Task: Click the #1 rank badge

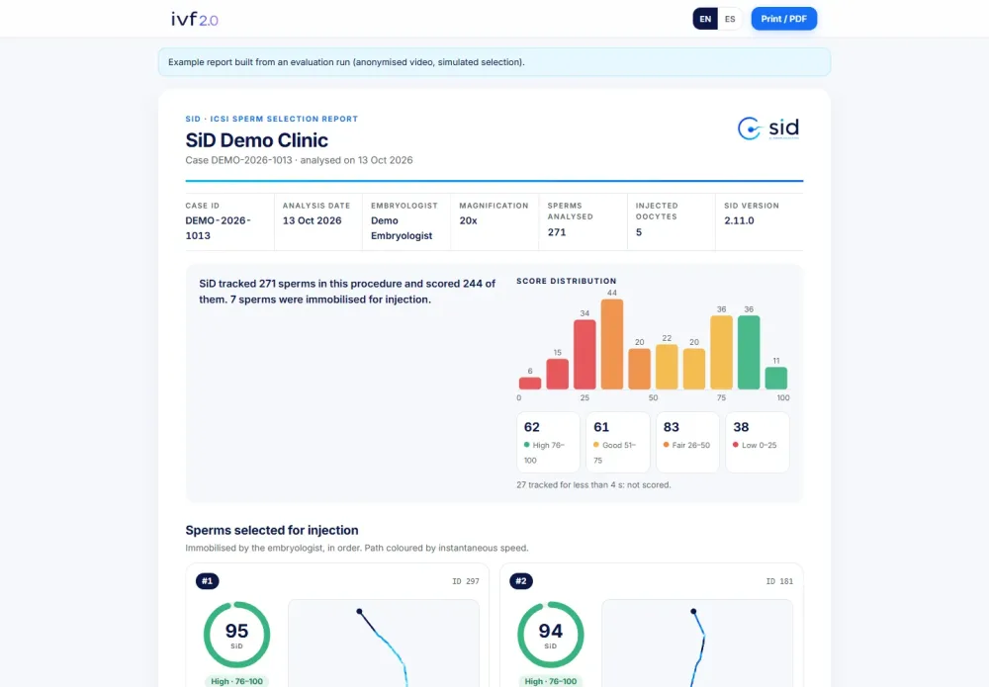Action: click(208, 581)
